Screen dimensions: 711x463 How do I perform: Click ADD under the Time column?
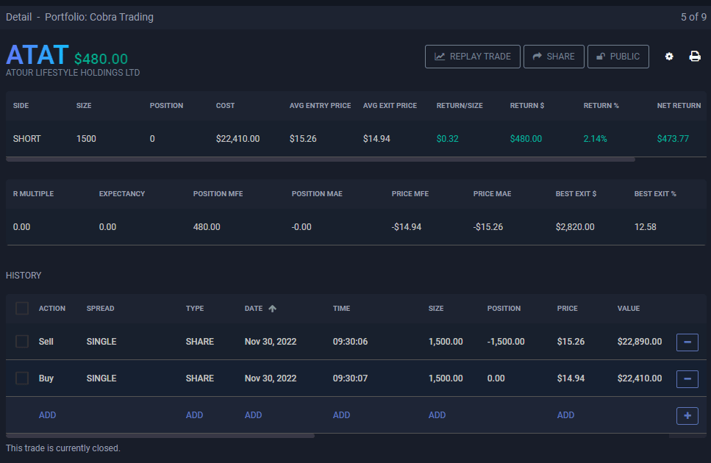[341, 415]
